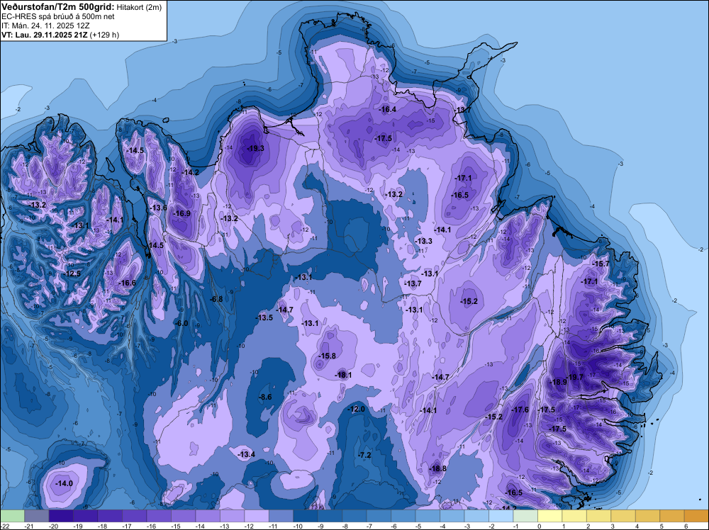Click the legend swatch labeled -11
Image resolution: width=709 pixels, height=530 pixels.
click(x=281, y=516)
